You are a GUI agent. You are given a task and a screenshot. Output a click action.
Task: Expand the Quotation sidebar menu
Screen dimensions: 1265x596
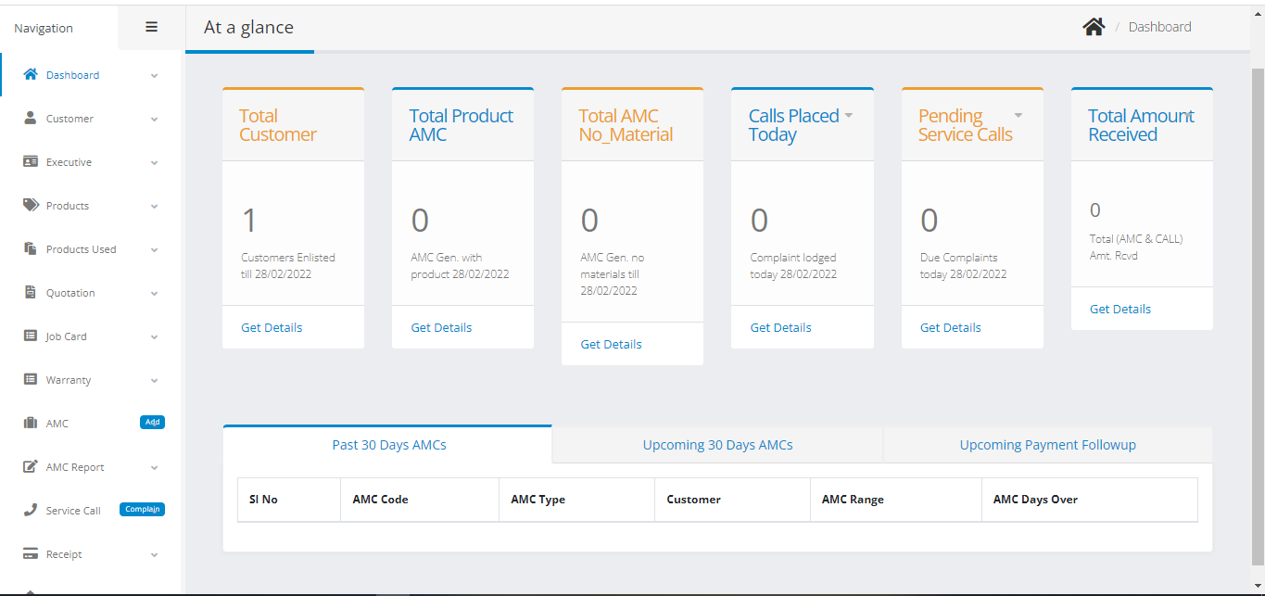click(154, 293)
